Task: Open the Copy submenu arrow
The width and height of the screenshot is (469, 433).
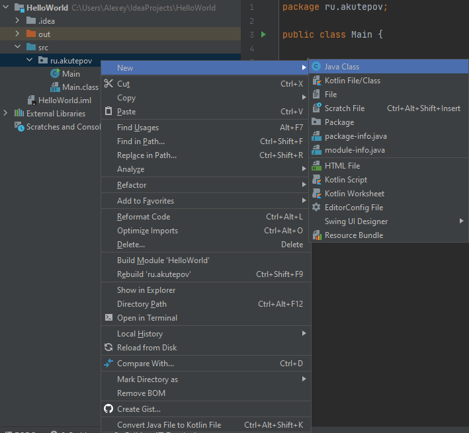Action: pos(304,97)
